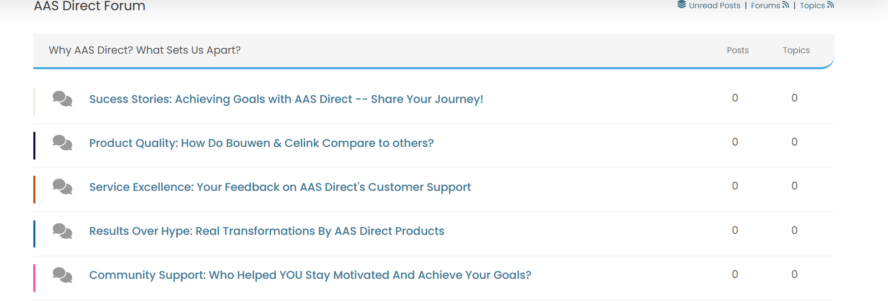Open the Unread Posts link
The width and height of the screenshot is (888, 302).
(x=715, y=6)
